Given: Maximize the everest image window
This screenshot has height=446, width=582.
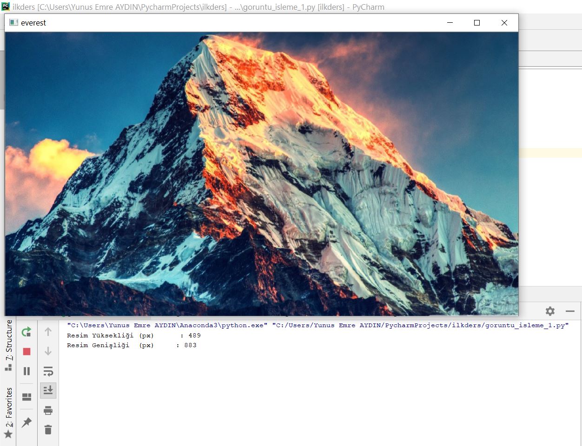Looking at the screenshot, I should (x=476, y=23).
